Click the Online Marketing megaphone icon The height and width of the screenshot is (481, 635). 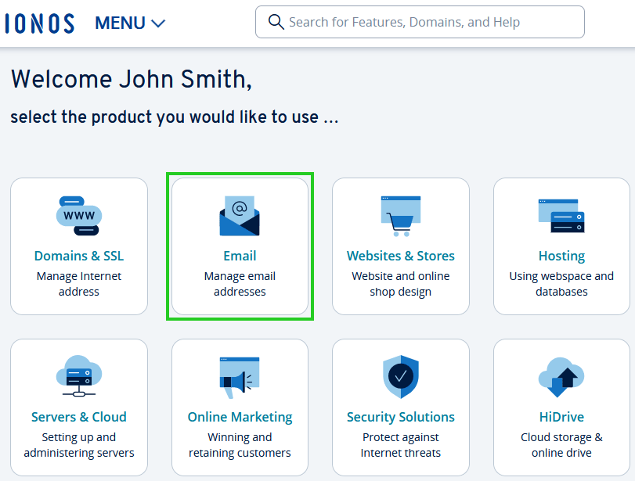pos(240,378)
